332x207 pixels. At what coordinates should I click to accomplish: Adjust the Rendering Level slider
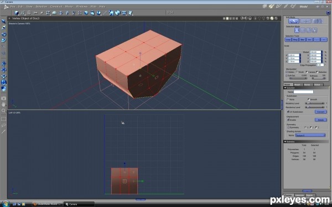[x=314, y=107]
